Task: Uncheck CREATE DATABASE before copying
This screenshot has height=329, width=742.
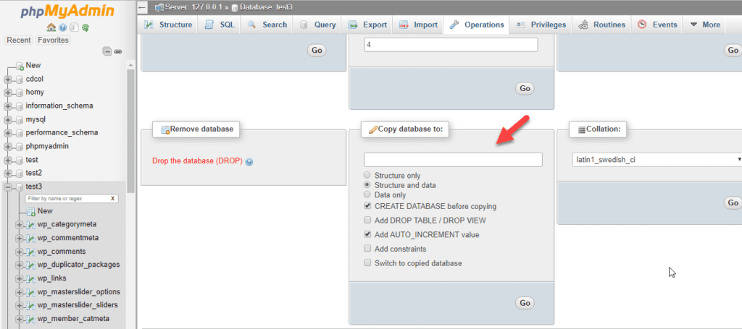Action: (367, 206)
